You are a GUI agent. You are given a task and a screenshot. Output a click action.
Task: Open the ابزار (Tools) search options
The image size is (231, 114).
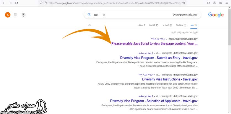[x=90, y=25]
